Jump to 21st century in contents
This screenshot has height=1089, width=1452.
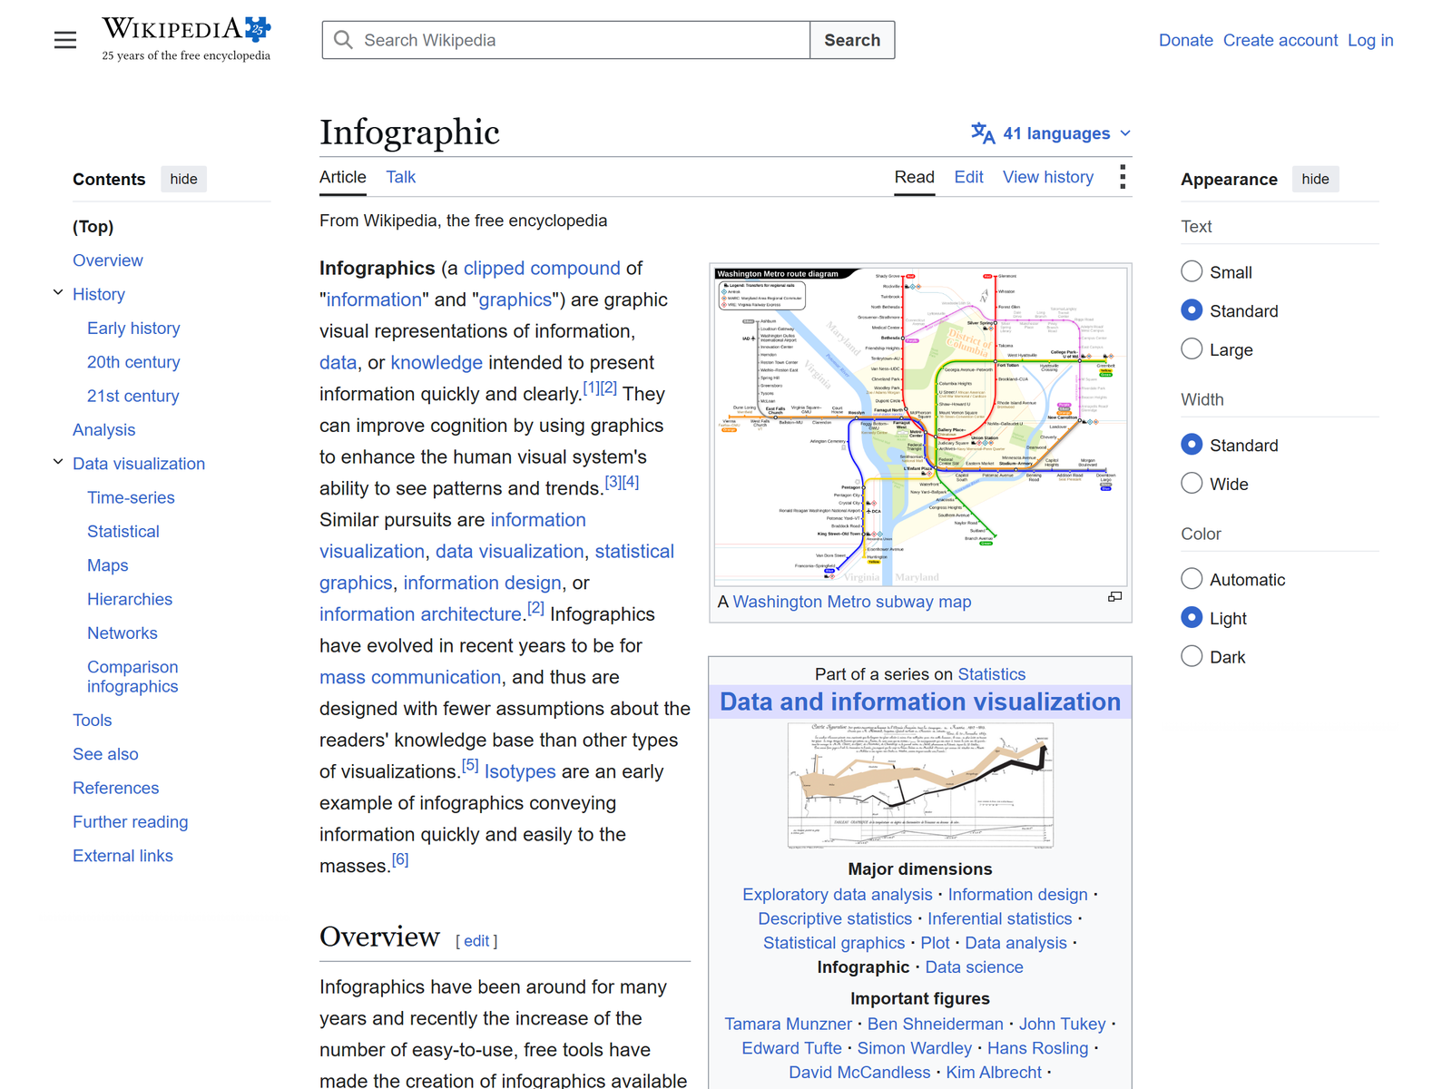click(x=133, y=396)
